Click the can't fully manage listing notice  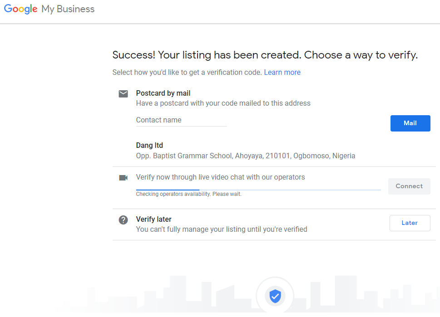222,229
